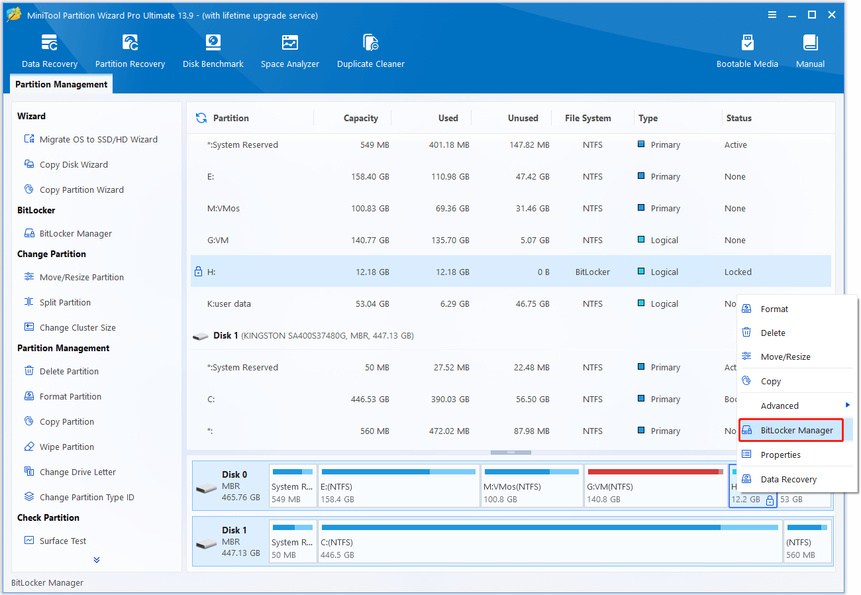This screenshot has width=861, height=595.
Task: Select the E: partition row
Action: point(511,176)
